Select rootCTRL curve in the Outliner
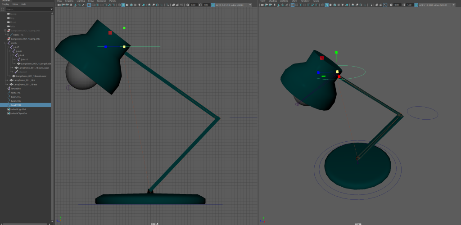 click(x=16, y=93)
